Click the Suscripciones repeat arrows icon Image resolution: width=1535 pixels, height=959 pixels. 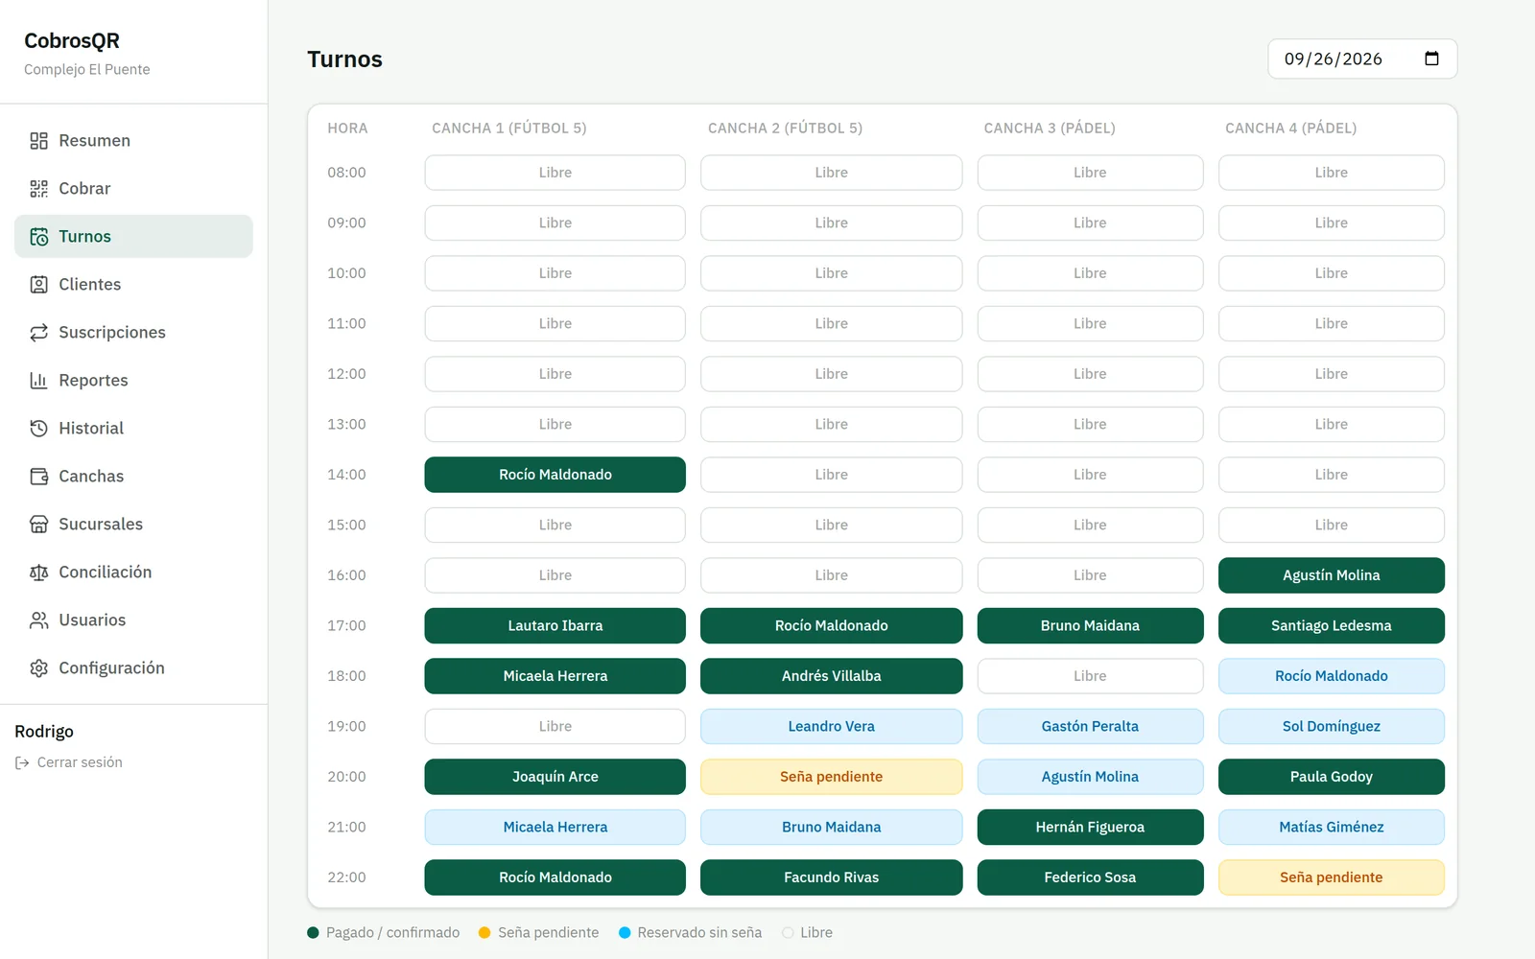coord(38,333)
